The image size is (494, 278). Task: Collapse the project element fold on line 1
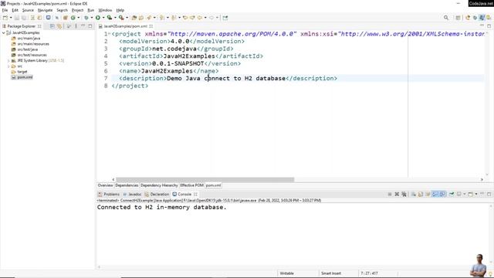click(110, 34)
